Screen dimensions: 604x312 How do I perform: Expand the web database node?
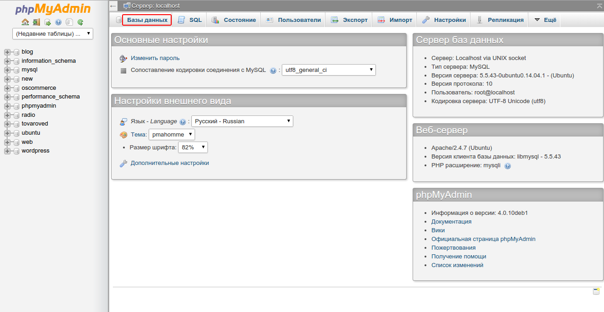pyautogui.click(x=7, y=142)
